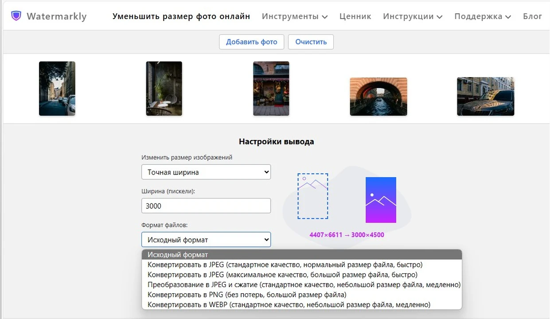The height and width of the screenshot is (319, 550).
Task: Click the dashed original-size image placeholder icon
Action: pyautogui.click(x=312, y=196)
